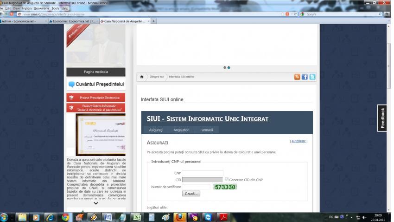Go to home via breadcrumb house icon
Image resolution: width=394 pixels, height=222 pixels.
point(142,77)
